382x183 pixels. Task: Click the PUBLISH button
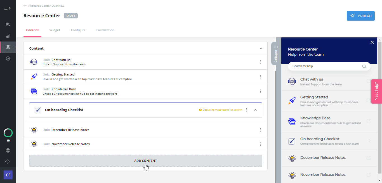[360, 16]
